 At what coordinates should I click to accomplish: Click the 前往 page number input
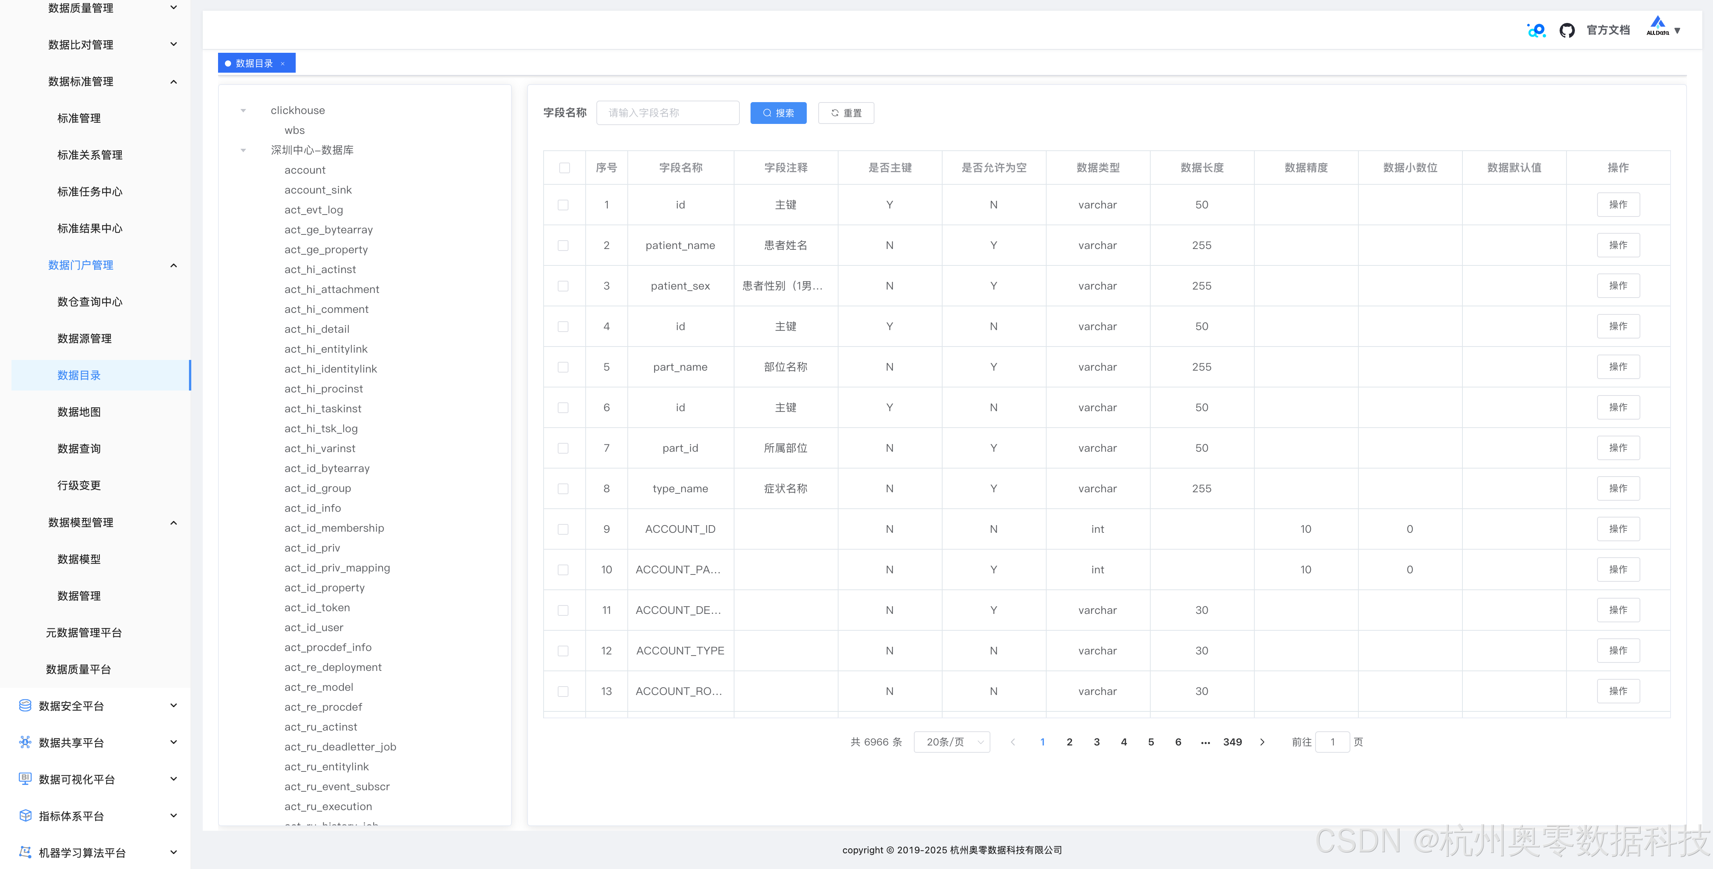click(1332, 742)
